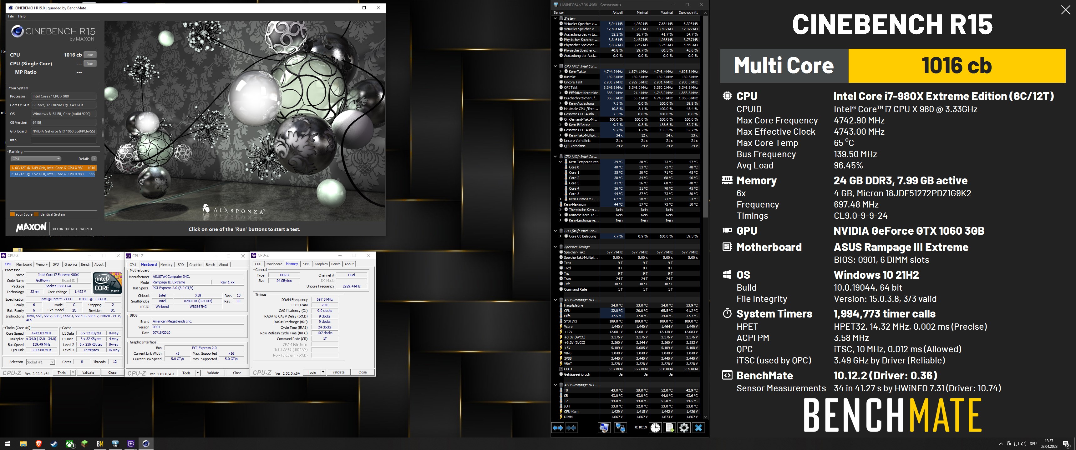Open Cinebench File menu
This screenshot has width=1076, height=450.
(x=11, y=16)
